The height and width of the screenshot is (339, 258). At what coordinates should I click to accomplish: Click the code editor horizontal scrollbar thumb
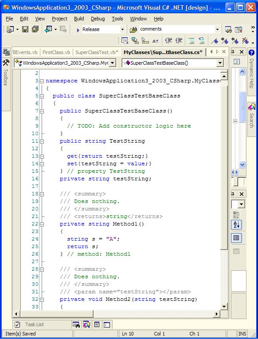click(x=57, y=314)
